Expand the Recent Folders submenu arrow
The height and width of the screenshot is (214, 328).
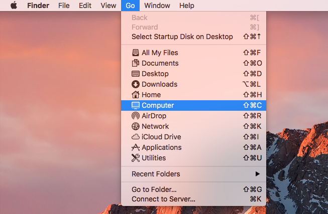[x=258, y=174]
